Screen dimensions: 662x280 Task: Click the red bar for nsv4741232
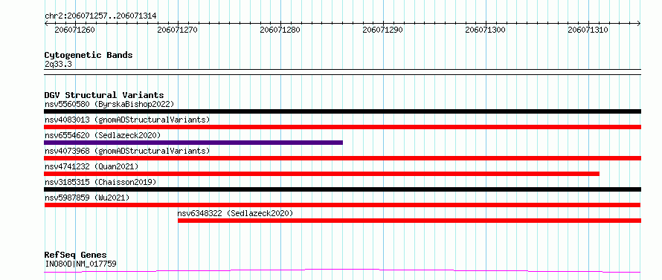[322, 174]
